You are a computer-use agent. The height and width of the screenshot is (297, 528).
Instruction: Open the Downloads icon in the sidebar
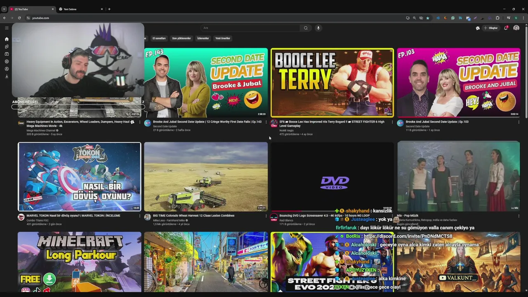tap(7, 76)
